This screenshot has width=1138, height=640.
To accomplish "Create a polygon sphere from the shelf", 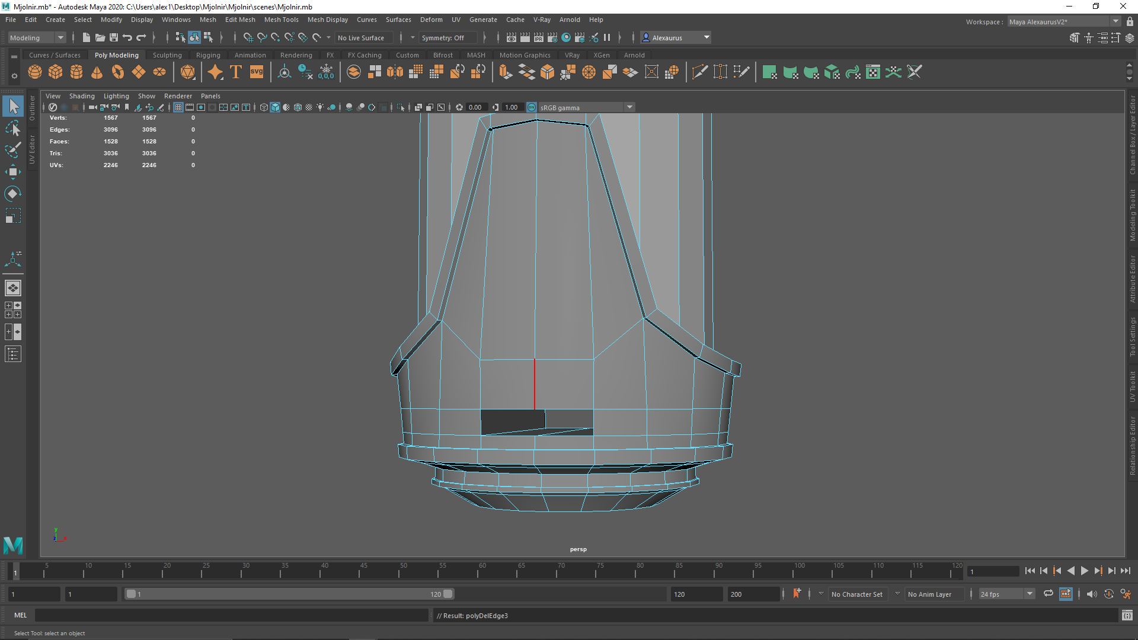I will pos(34,72).
